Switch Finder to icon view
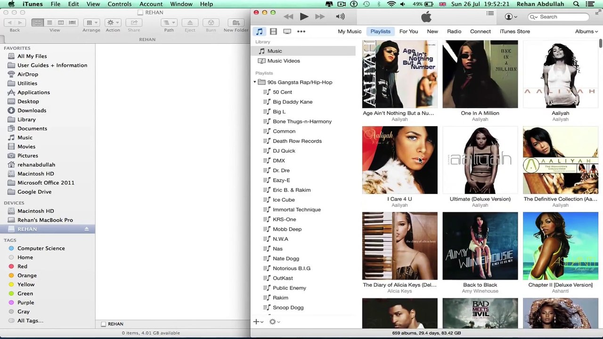The height and width of the screenshot is (339, 603). (x=38, y=22)
